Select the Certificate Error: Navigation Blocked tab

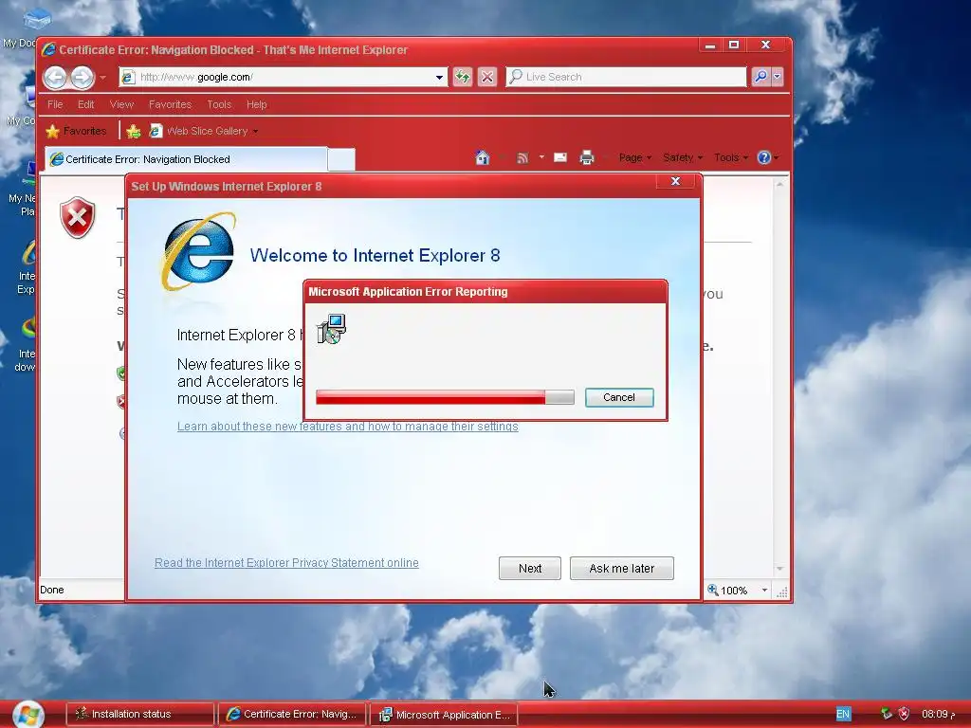186,159
